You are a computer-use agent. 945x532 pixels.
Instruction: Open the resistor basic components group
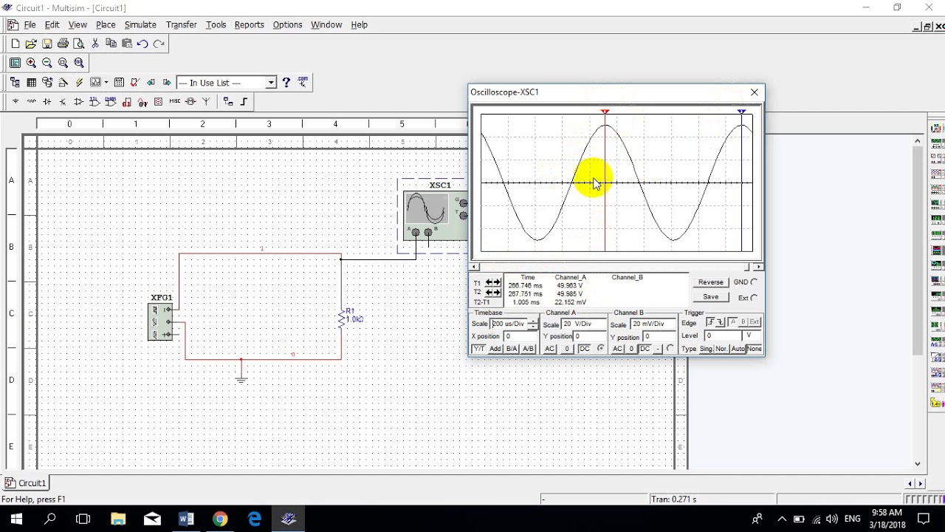(x=31, y=102)
